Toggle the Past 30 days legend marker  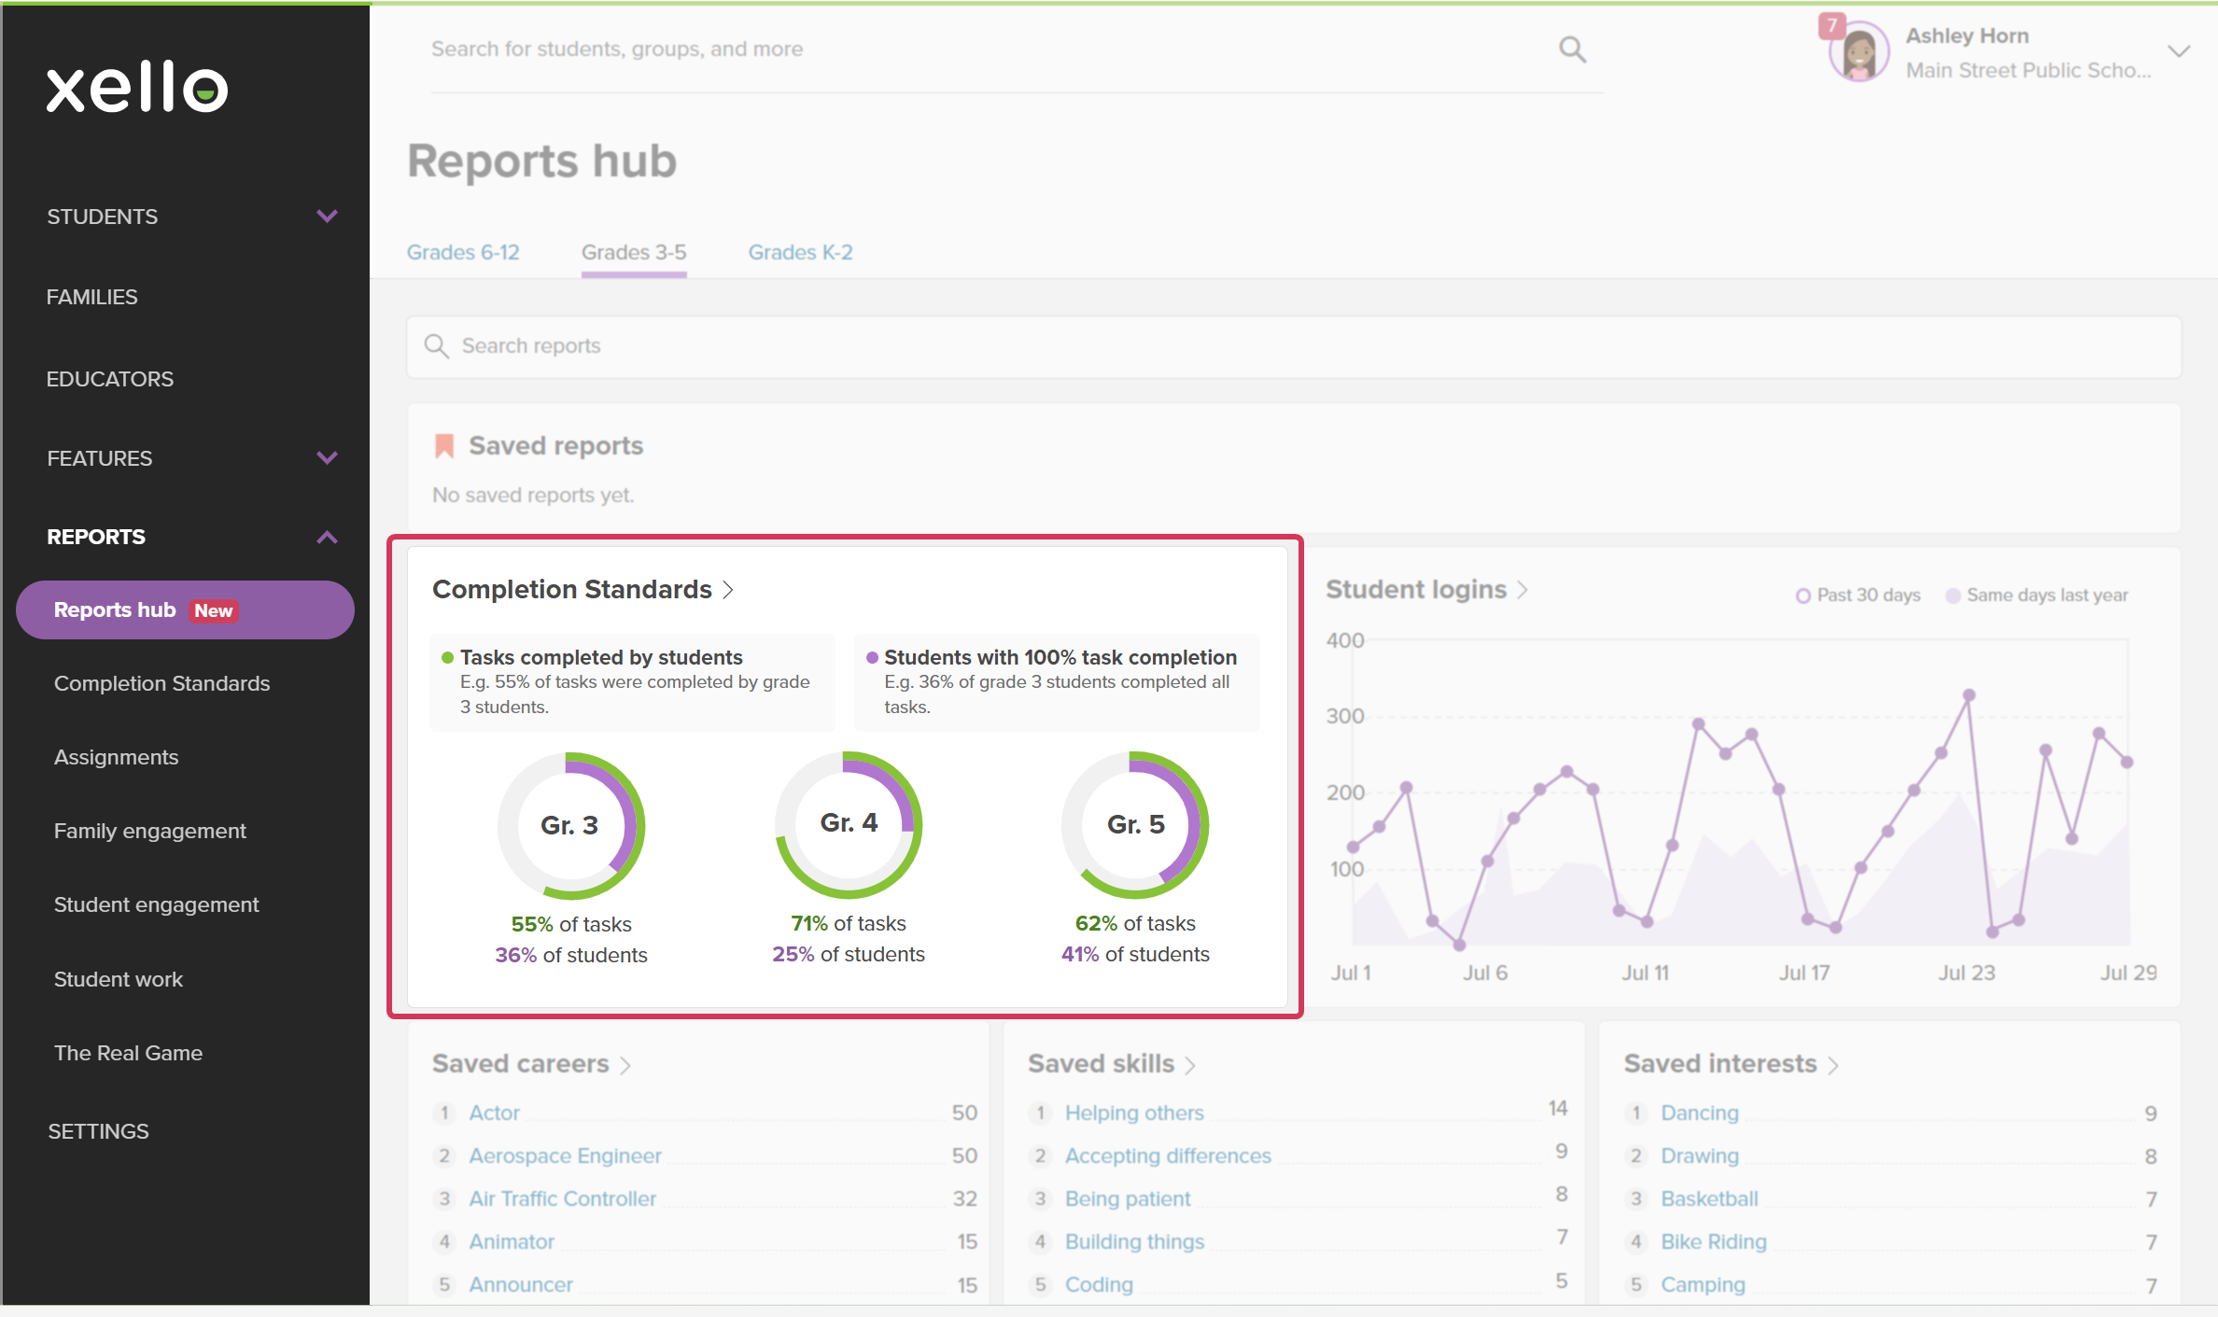[x=1803, y=595]
